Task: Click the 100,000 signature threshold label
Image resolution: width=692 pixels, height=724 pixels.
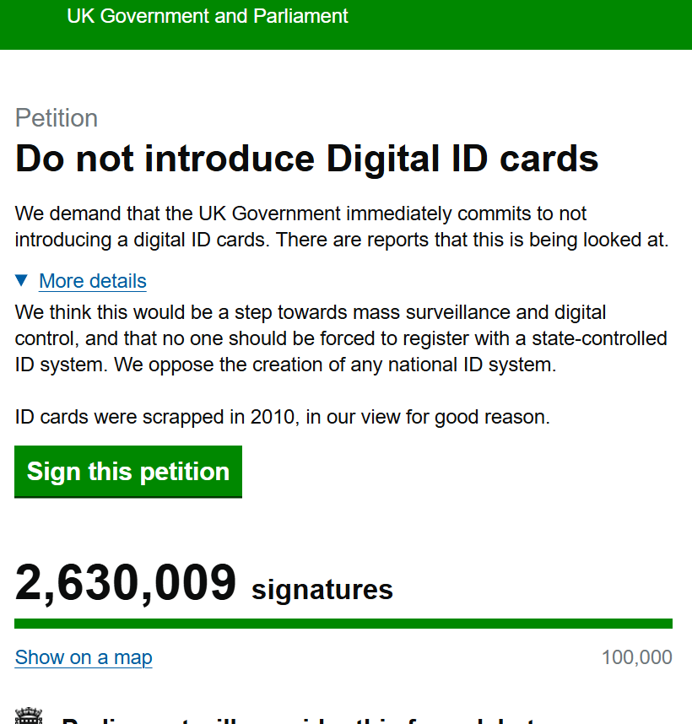Action: (636, 657)
